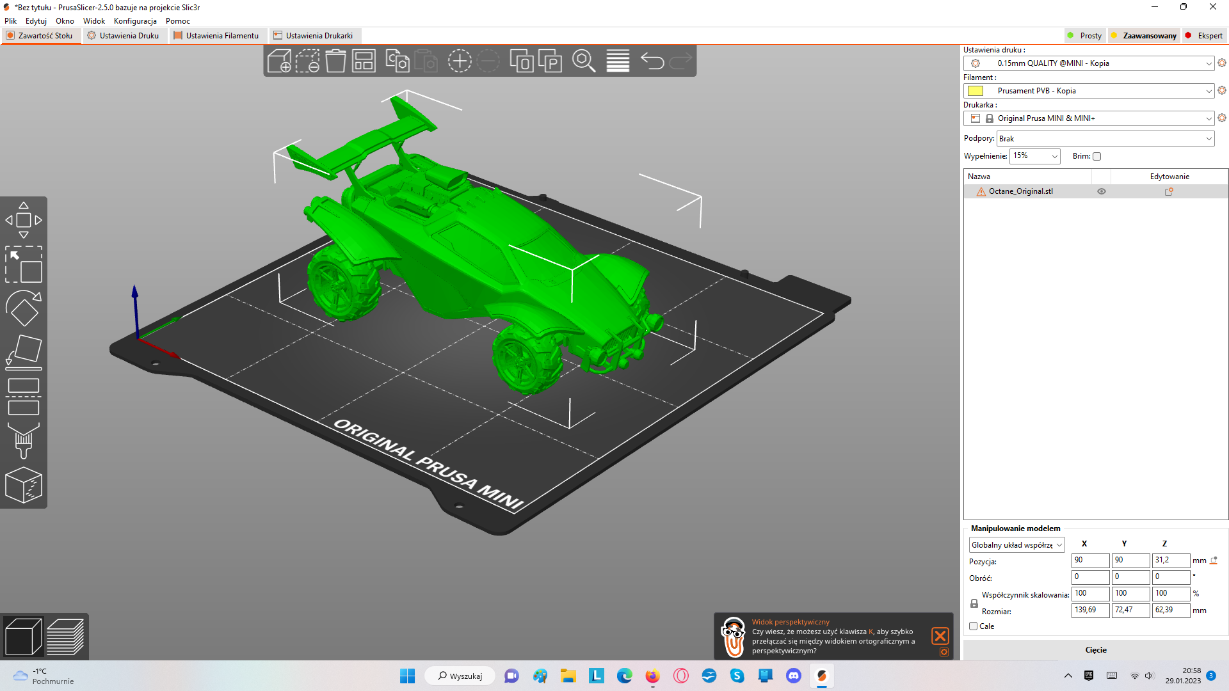This screenshot has height=691, width=1229.
Task: Open the Edytuj menu
Action: coord(36,21)
